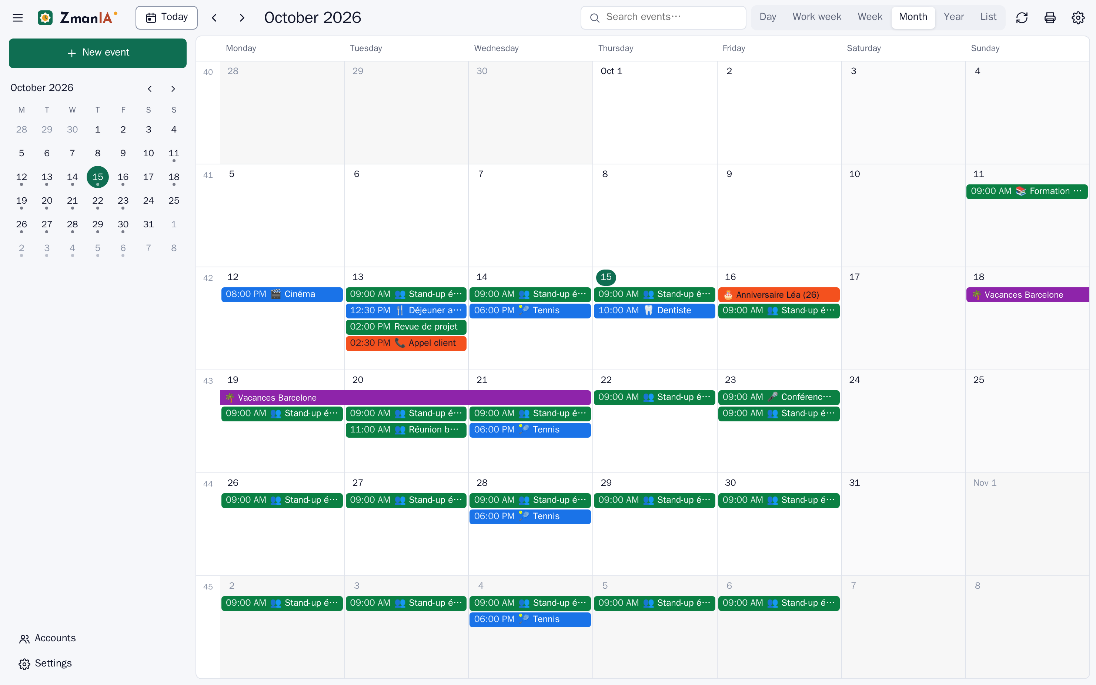Go to next month in main toolbar
The height and width of the screenshot is (685, 1096).
click(x=242, y=18)
